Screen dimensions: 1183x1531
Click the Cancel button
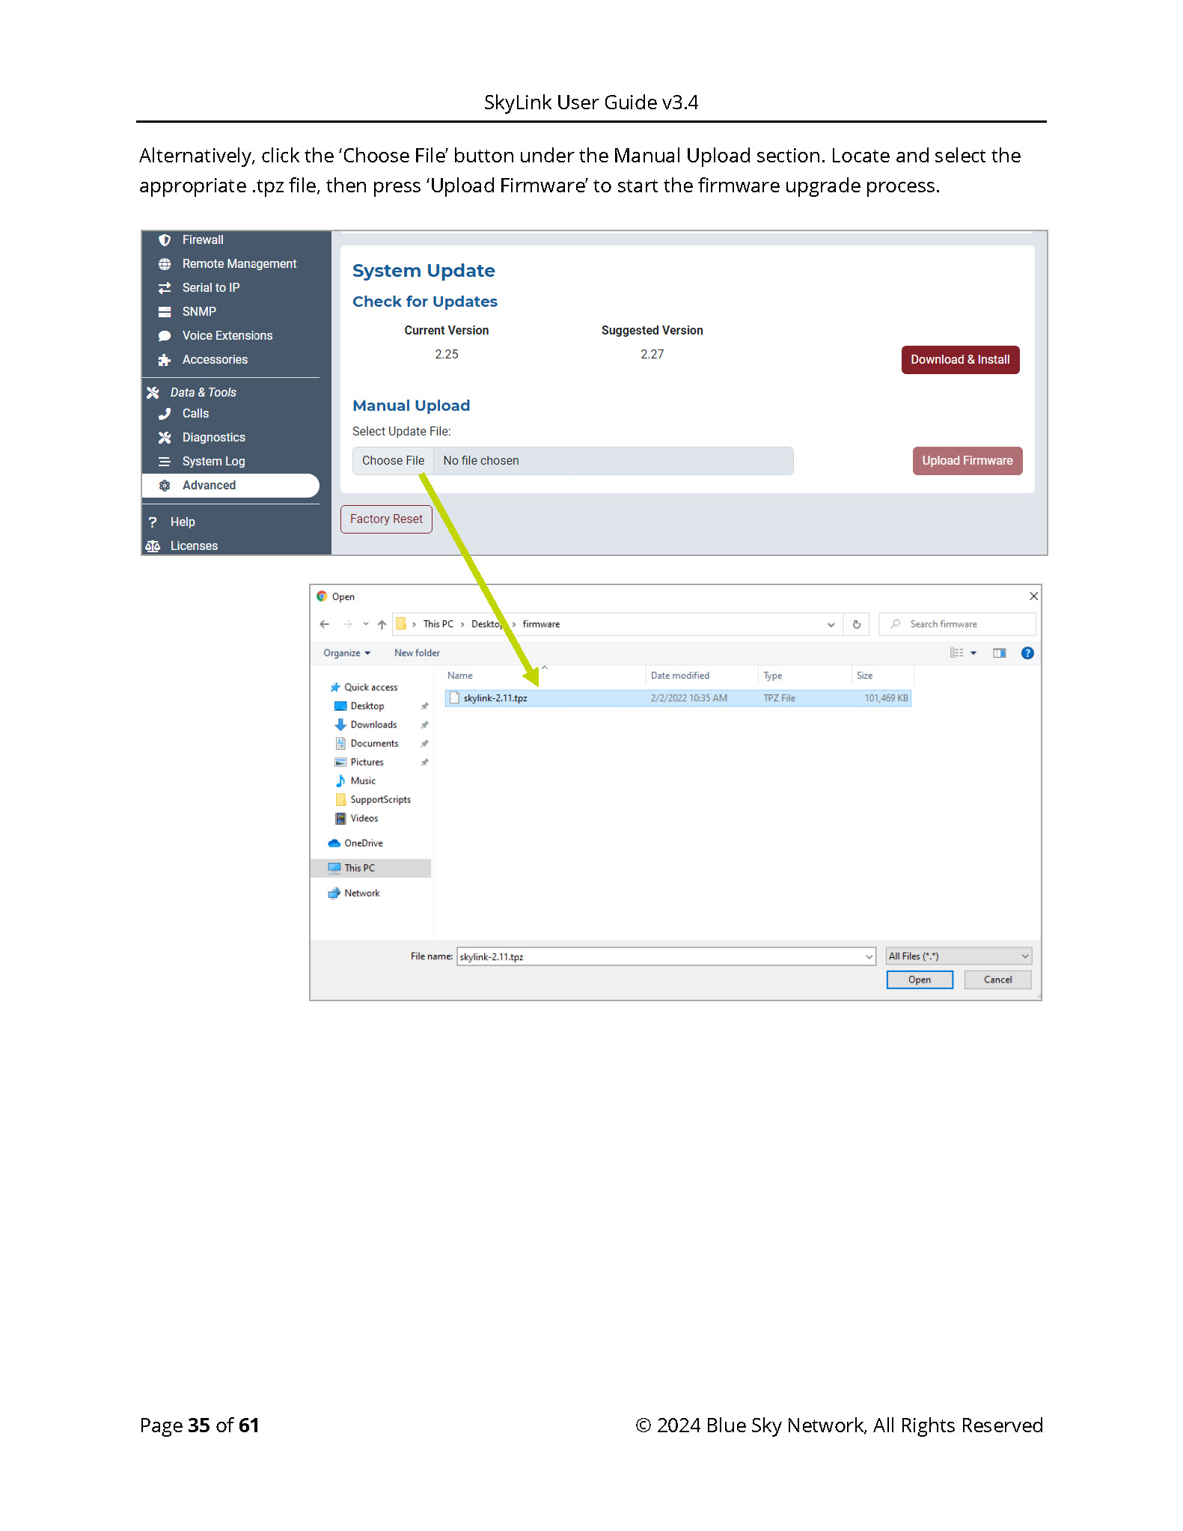tap(997, 980)
